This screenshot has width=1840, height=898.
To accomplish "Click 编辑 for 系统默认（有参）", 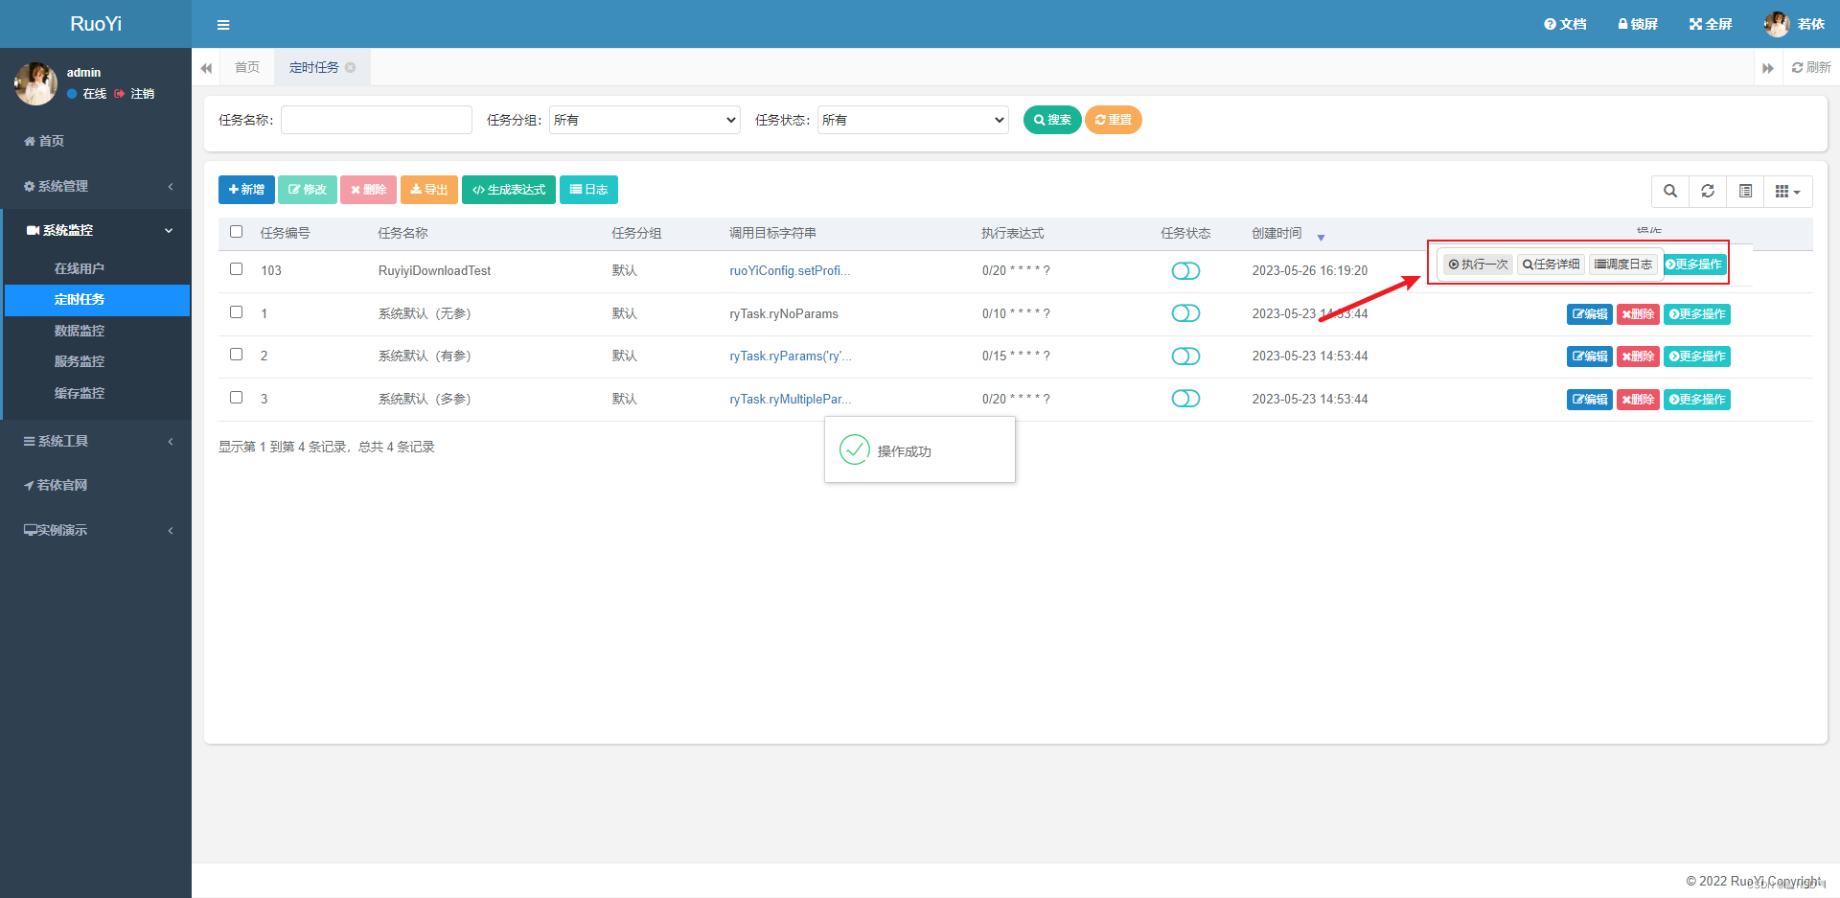I will 1590,357.
